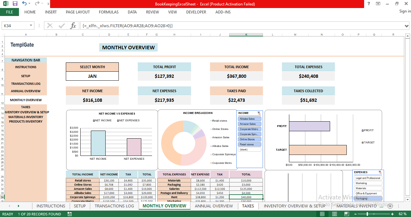Viewport: 411px width, 217px height.
Task: Toggle Corporate Spin... slicer item
Action: tap(250, 134)
